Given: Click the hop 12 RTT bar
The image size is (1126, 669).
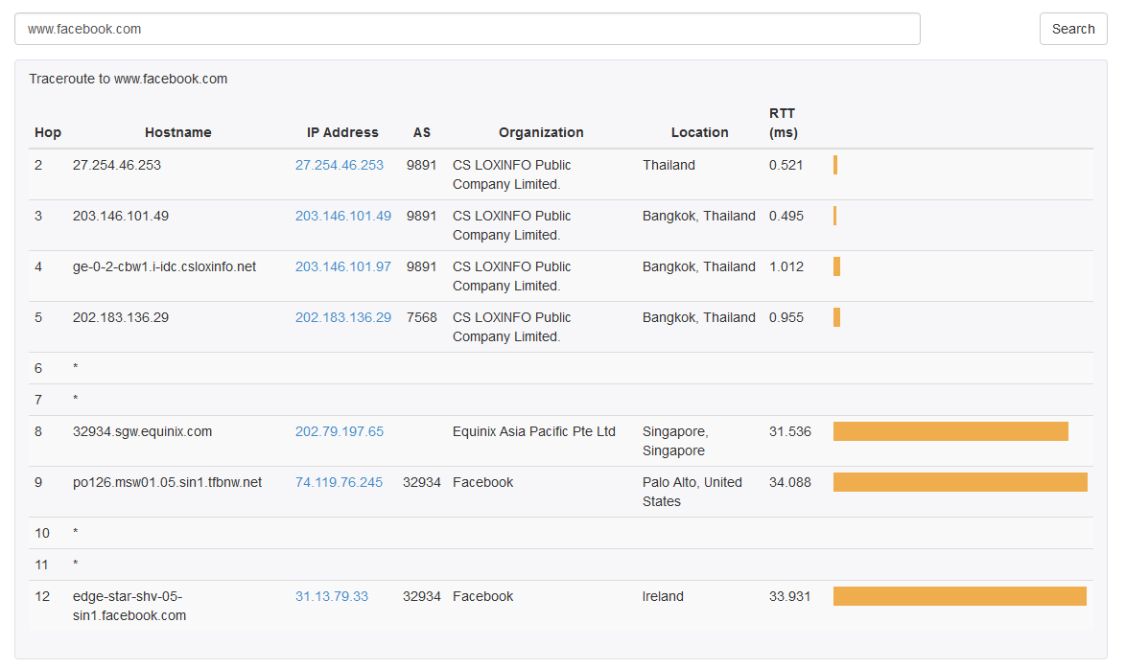Looking at the screenshot, I should [x=959, y=596].
